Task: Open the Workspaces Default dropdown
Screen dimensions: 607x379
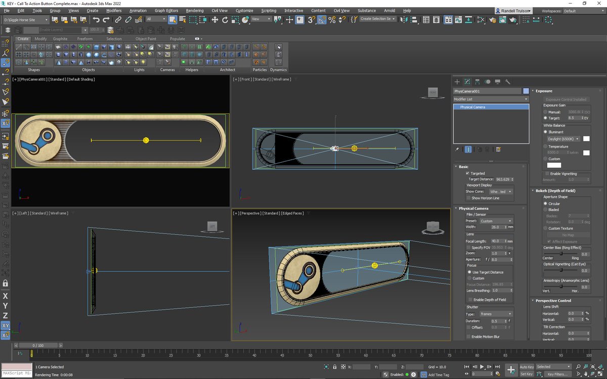Action: pyautogui.click(x=583, y=11)
